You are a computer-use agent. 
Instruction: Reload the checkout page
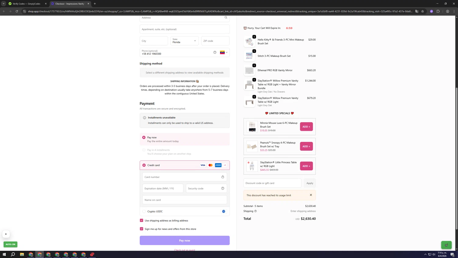pos(17,11)
